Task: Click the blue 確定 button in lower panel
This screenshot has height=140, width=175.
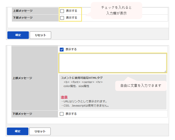Action: (18, 131)
